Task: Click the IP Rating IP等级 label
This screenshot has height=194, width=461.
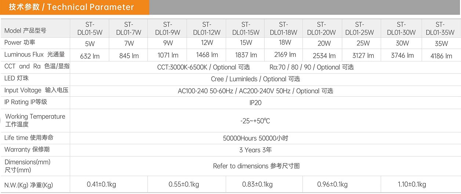Action: pos(26,102)
